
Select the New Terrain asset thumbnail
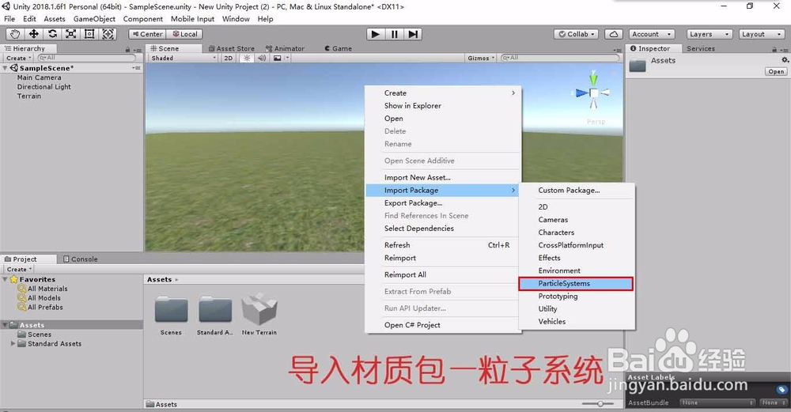coord(259,309)
